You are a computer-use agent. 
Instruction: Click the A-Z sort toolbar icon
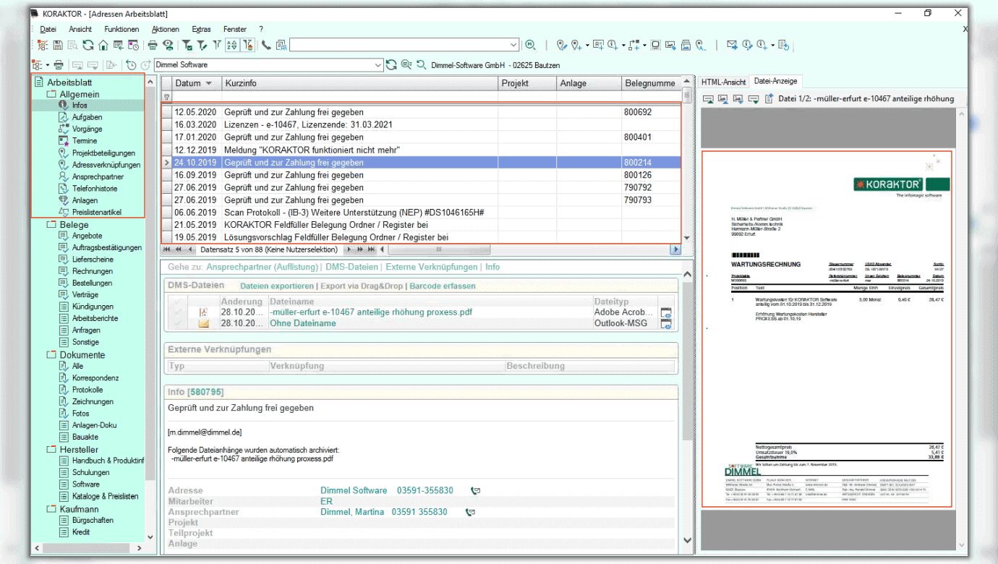232,45
